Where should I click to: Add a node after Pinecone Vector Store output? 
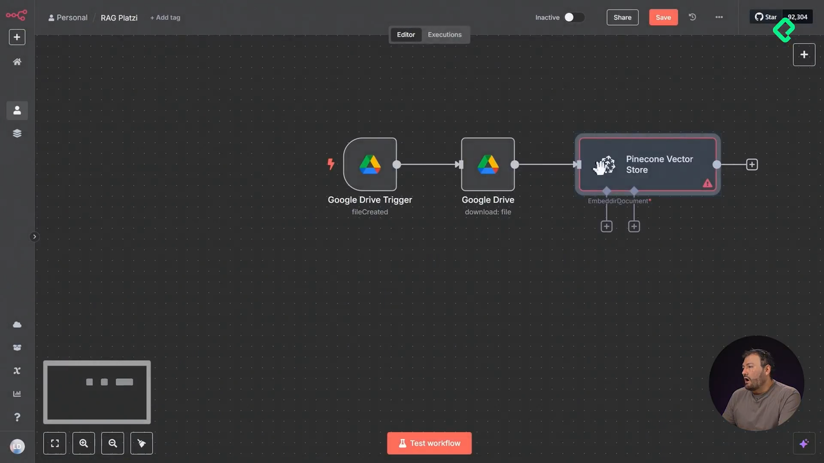(x=752, y=165)
